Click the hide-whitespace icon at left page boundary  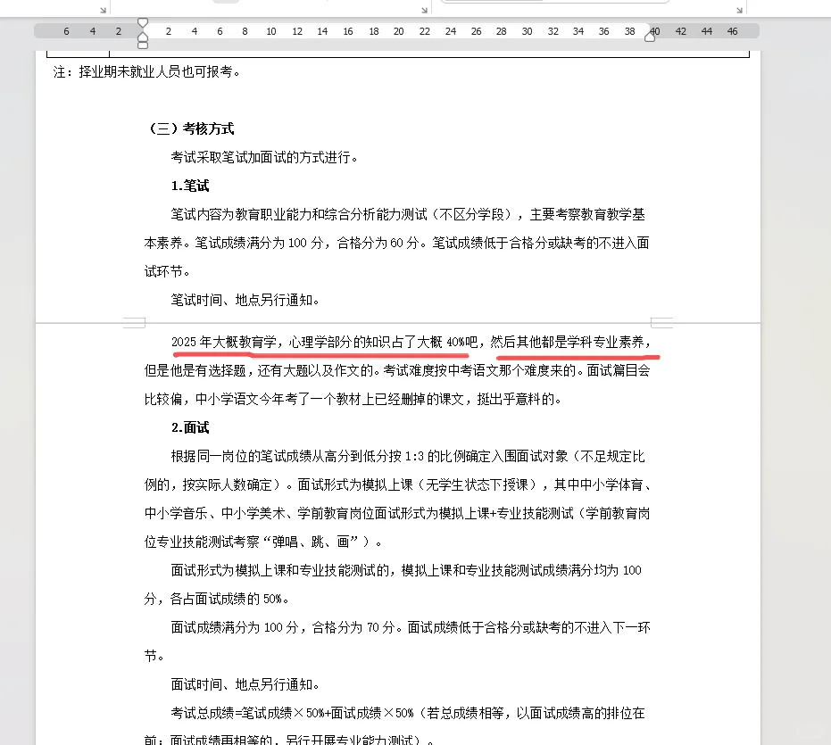point(134,321)
